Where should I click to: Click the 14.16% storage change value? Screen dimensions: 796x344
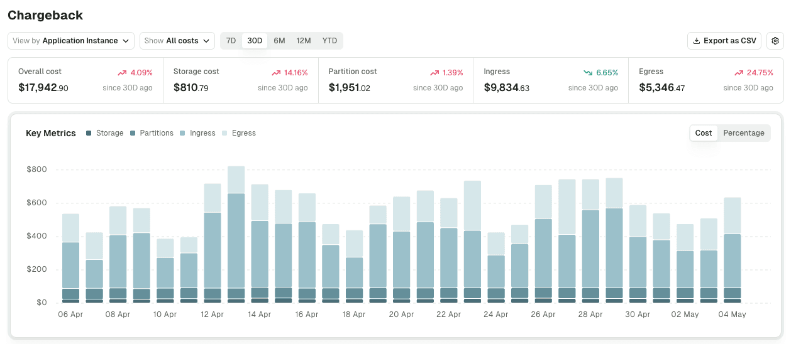coord(296,73)
